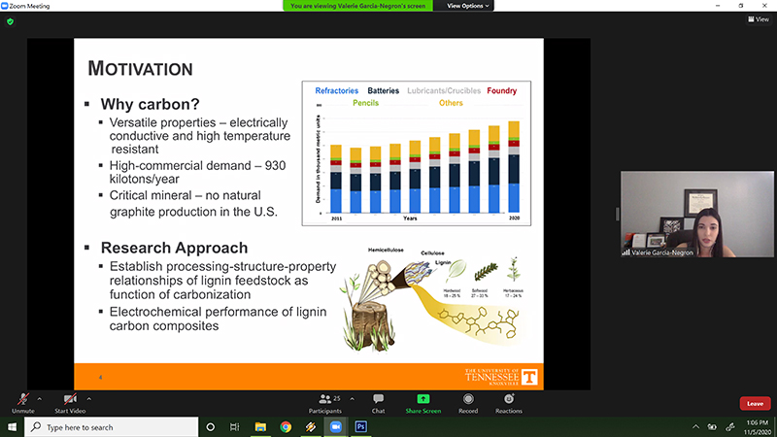Switch to the Zoom taskbar icon

tap(336, 427)
